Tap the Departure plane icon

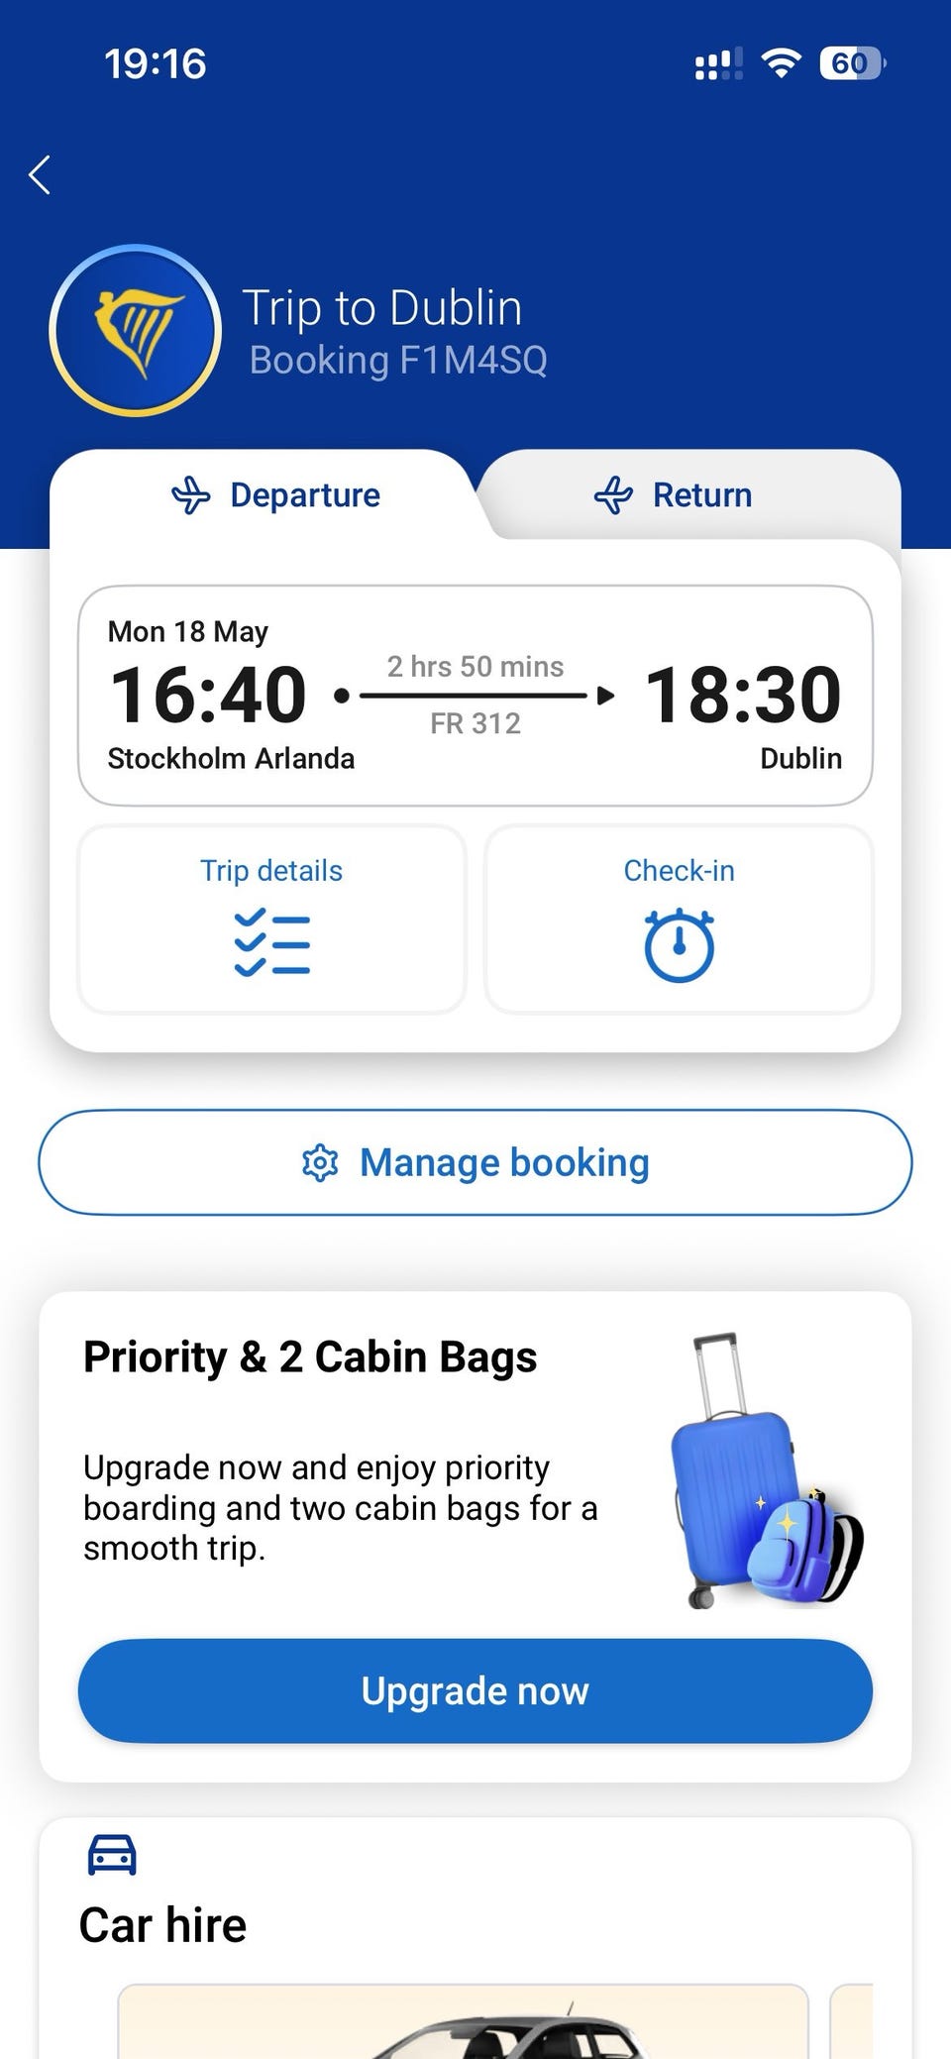[x=191, y=494]
